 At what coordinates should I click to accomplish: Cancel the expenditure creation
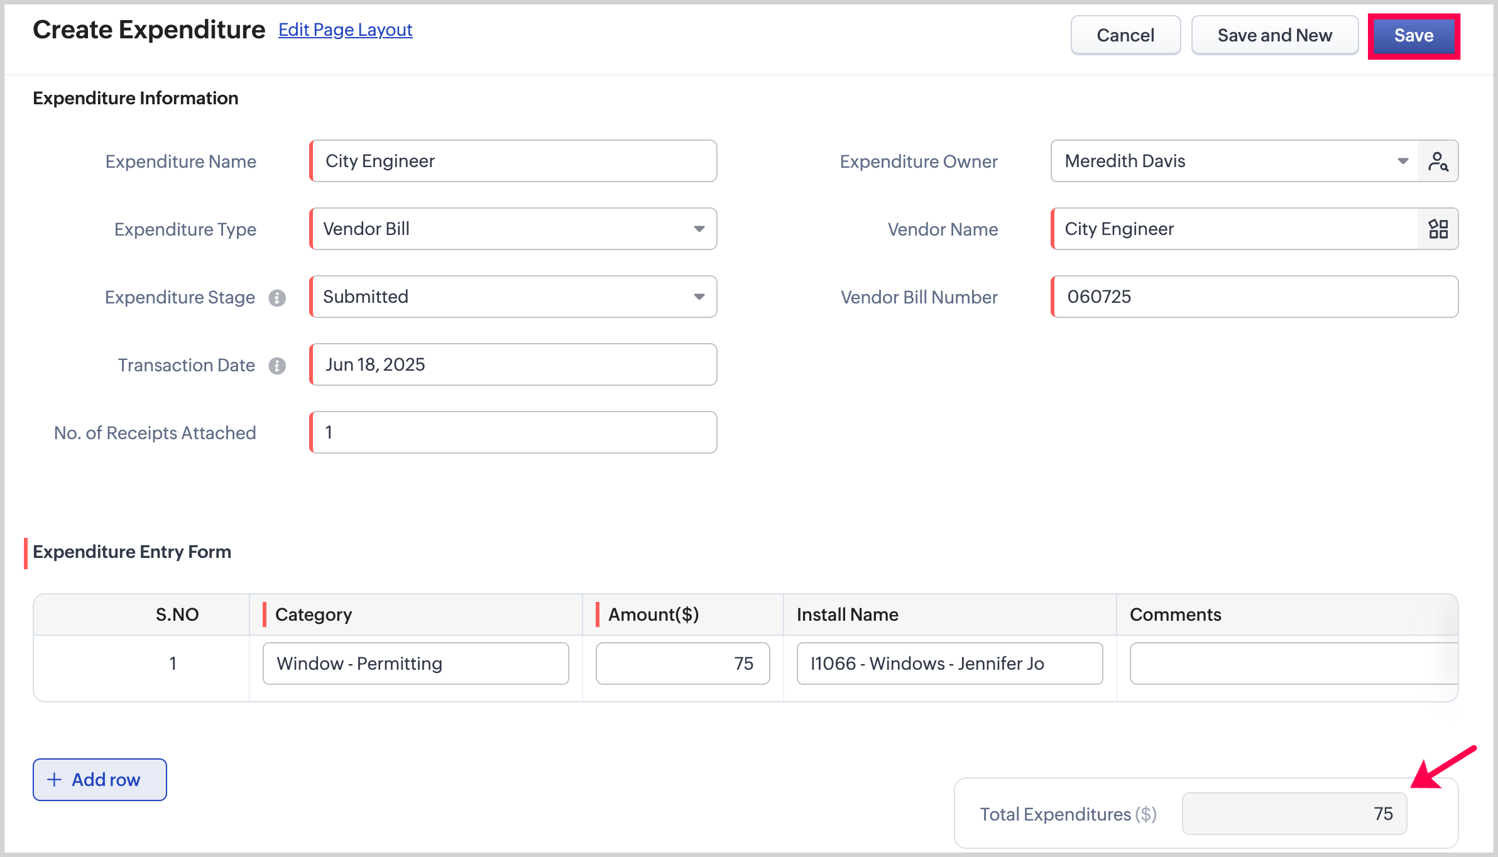point(1125,36)
